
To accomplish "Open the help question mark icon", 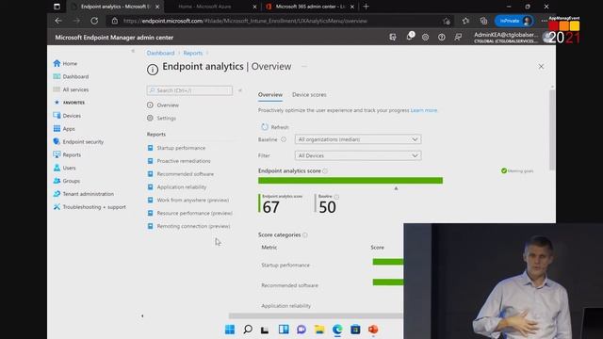I will tap(442, 38).
